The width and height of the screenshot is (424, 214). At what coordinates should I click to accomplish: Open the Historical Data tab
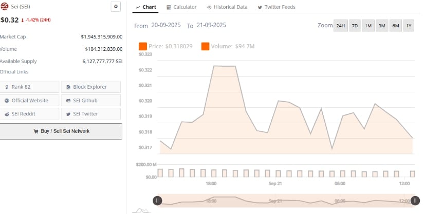click(x=227, y=7)
